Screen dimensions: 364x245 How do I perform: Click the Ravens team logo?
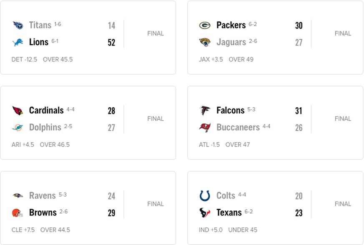point(18,196)
